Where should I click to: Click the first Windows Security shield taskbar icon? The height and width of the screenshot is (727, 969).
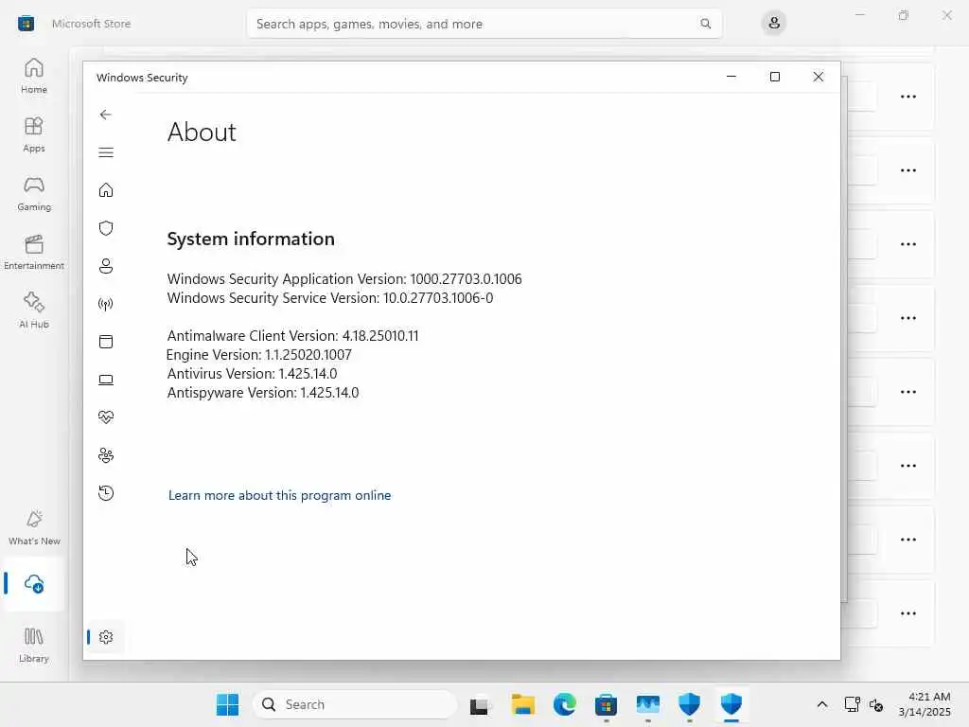coord(689,704)
